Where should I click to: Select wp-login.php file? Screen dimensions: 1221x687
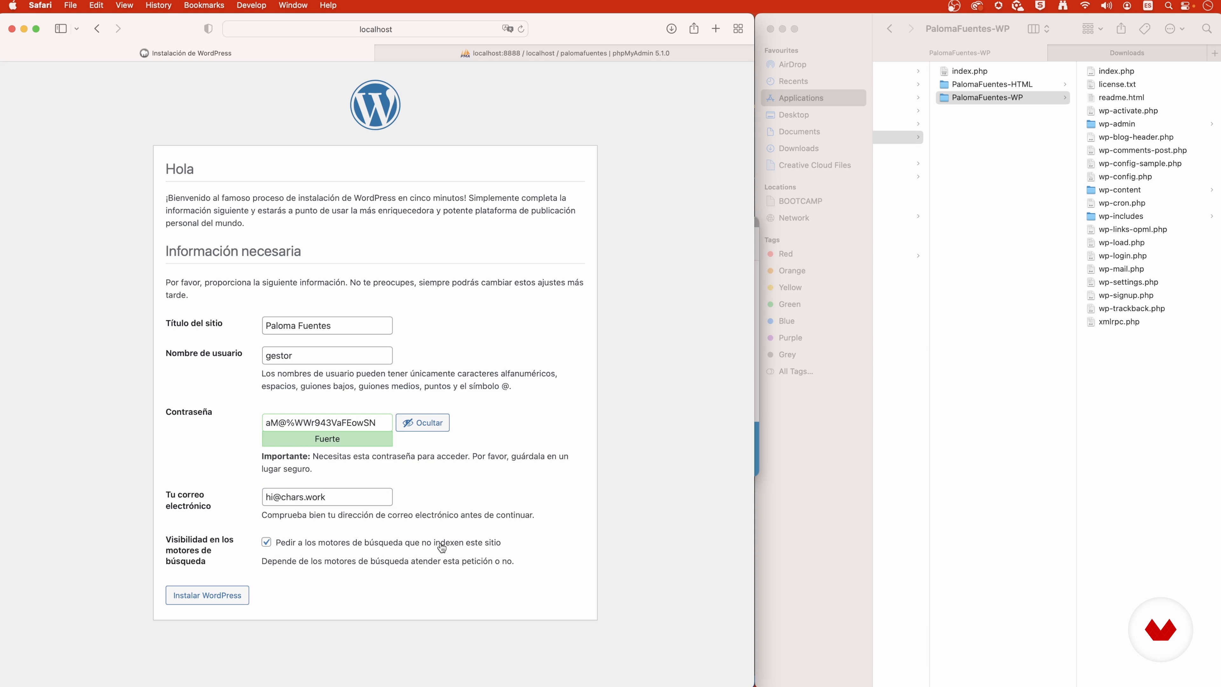coord(1122,256)
